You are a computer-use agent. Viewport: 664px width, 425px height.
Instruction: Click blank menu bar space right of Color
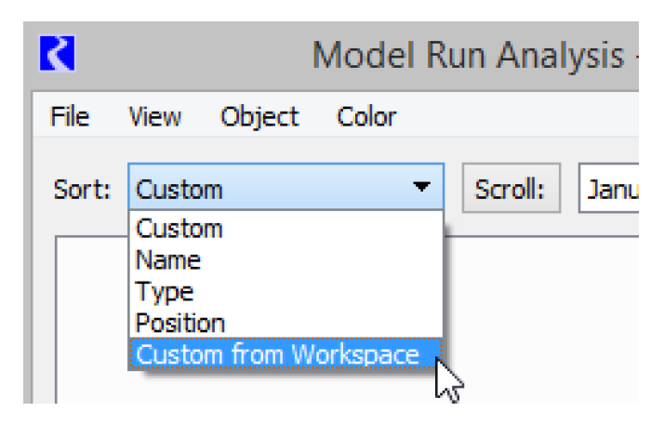(521, 117)
